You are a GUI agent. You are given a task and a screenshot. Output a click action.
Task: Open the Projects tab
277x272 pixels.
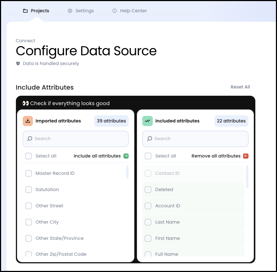click(x=36, y=11)
